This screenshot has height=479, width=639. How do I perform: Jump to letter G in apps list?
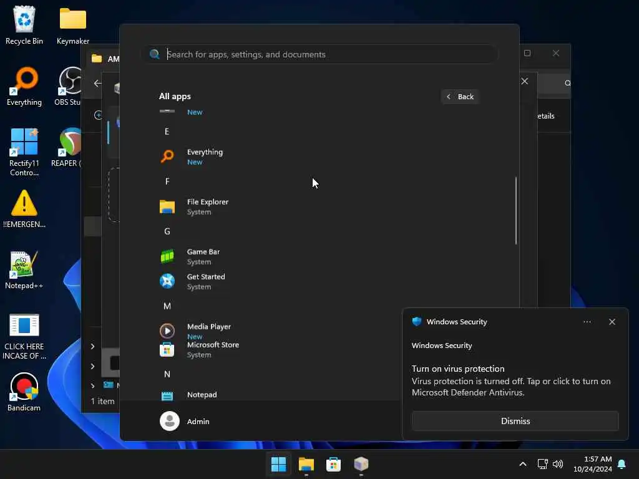click(167, 231)
